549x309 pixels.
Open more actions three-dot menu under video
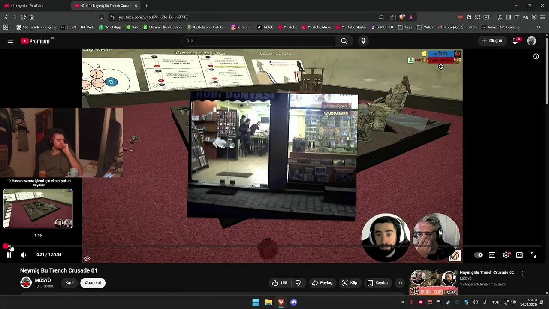pos(400,283)
